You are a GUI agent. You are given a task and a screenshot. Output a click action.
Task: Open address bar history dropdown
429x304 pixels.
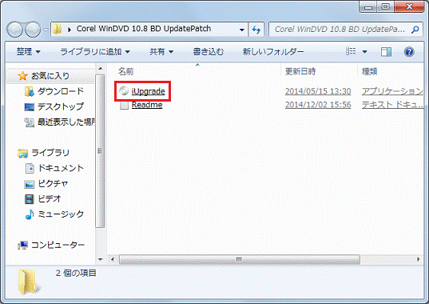point(242,30)
